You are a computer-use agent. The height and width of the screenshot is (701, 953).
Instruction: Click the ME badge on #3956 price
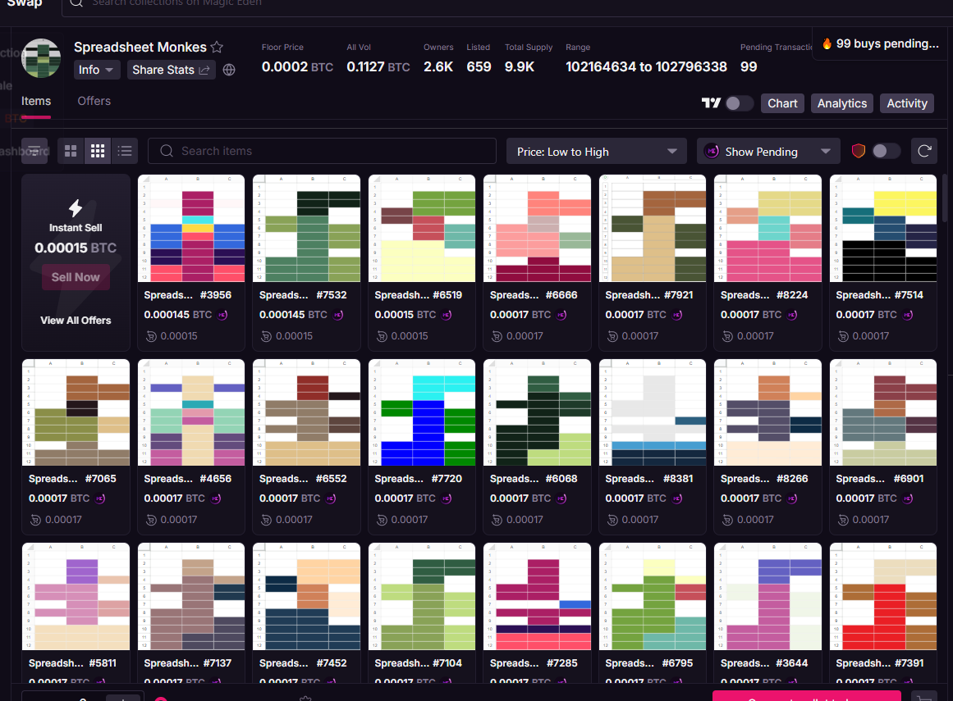(222, 315)
